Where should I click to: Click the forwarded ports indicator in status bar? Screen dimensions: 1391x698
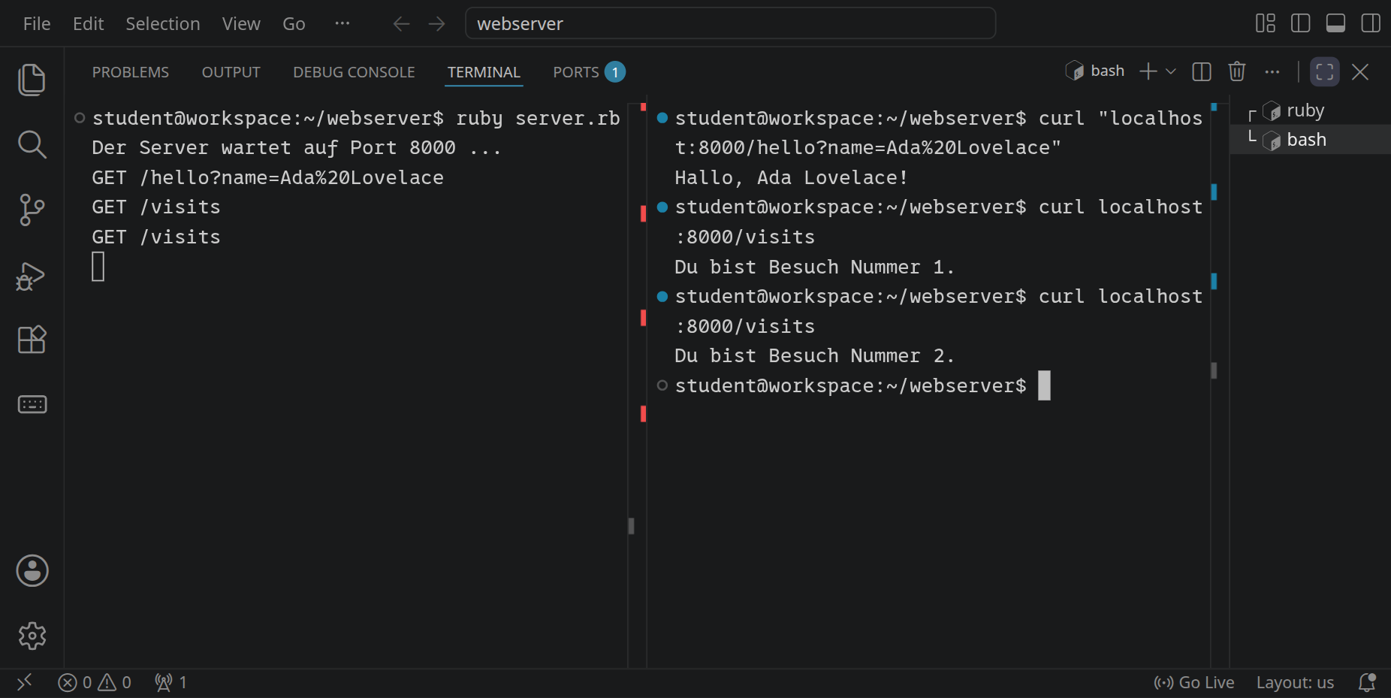(x=171, y=682)
